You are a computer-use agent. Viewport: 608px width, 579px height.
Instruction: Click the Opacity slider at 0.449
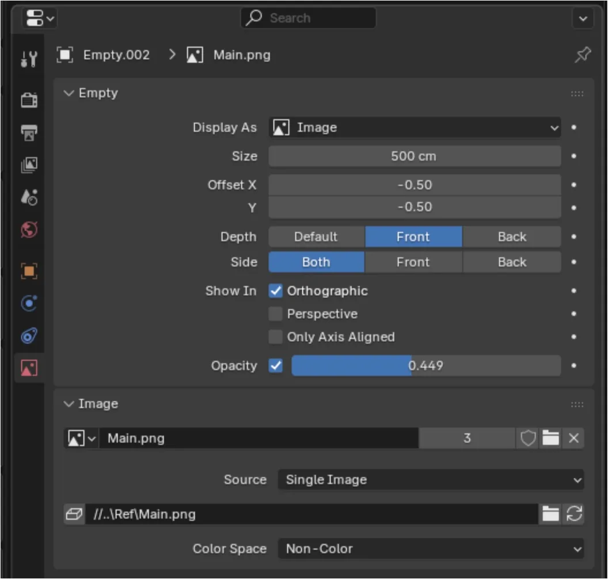coord(426,365)
